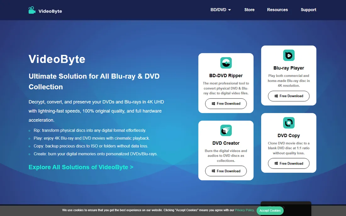The height and width of the screenshot is (216, 346).
Task: Click the 'Create: burn your digital memories' bullet
Action: (96, 154)
